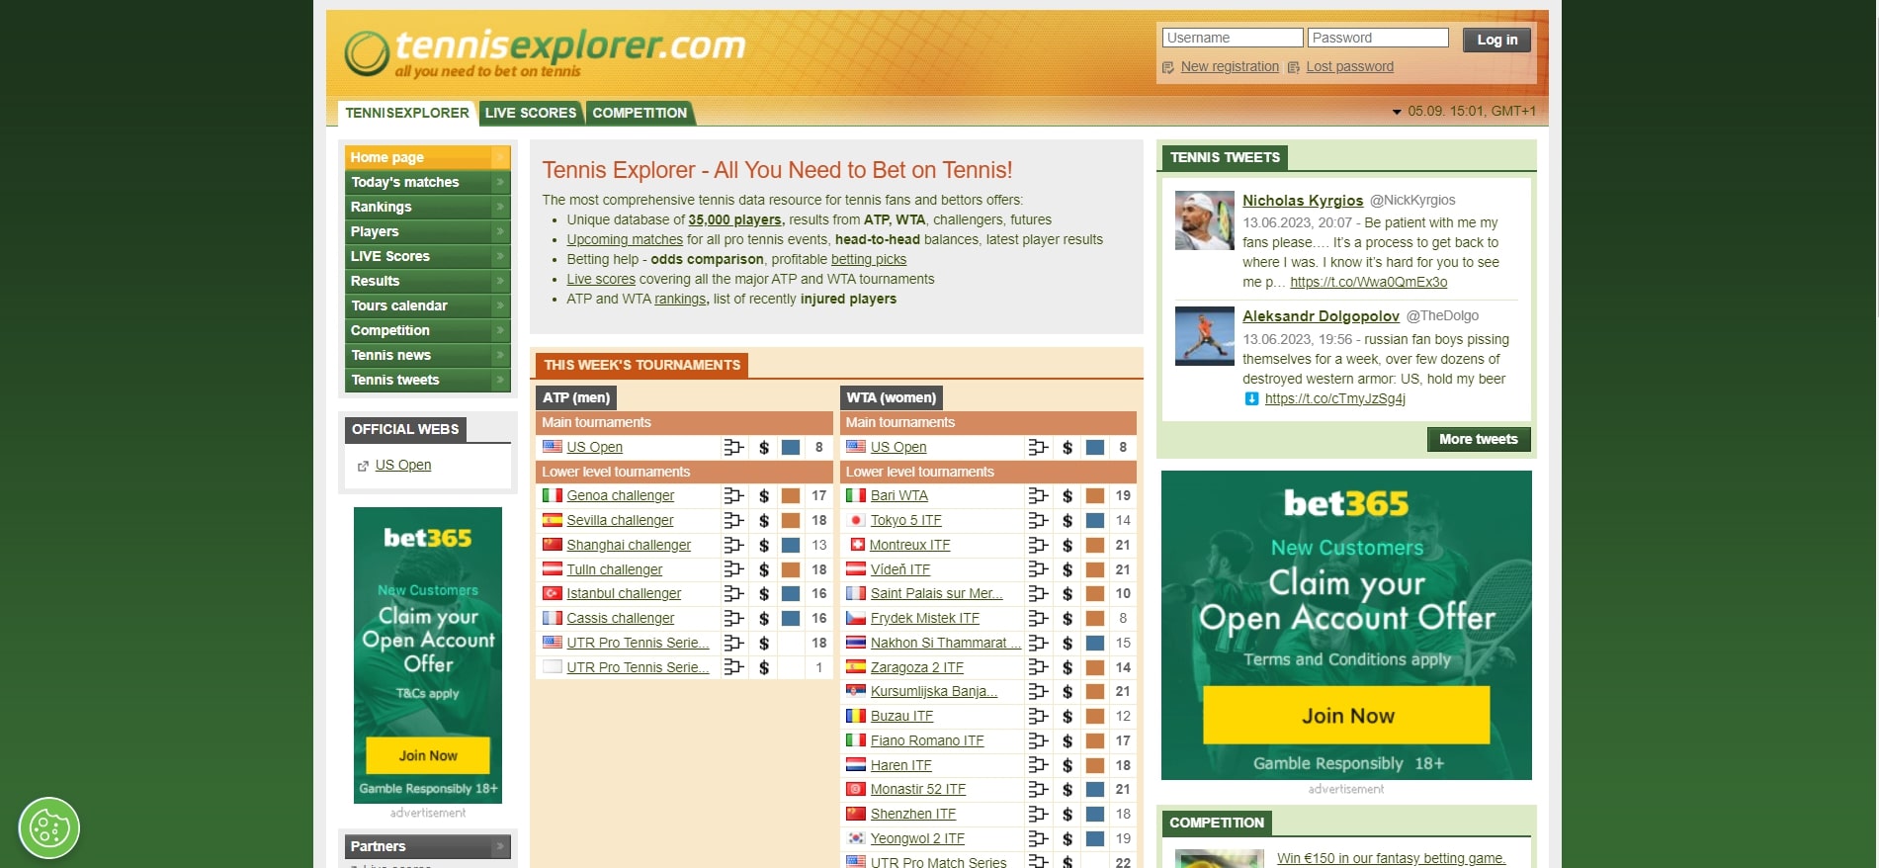Open the Saint Palais sur Mer tournament link
The height and width of the screenshot is (868, 1879).
pyautogui.click(x=936, y=593)
